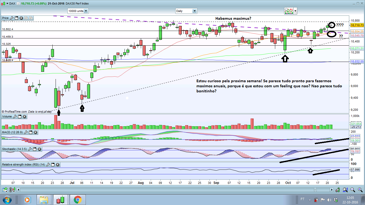Click the scroll right arrow of chart scrollbar
This screenshot has height=205, width=365.
point(332,190)
